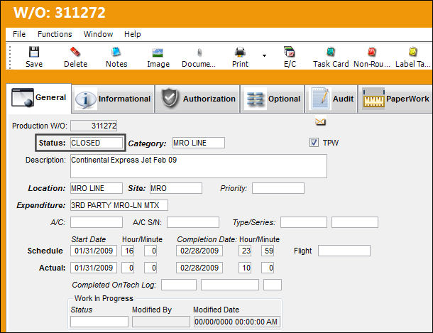Screen dimensions: 433x333
Task: Click the Category field MRO LINE
Action: (x=199, y=143)
